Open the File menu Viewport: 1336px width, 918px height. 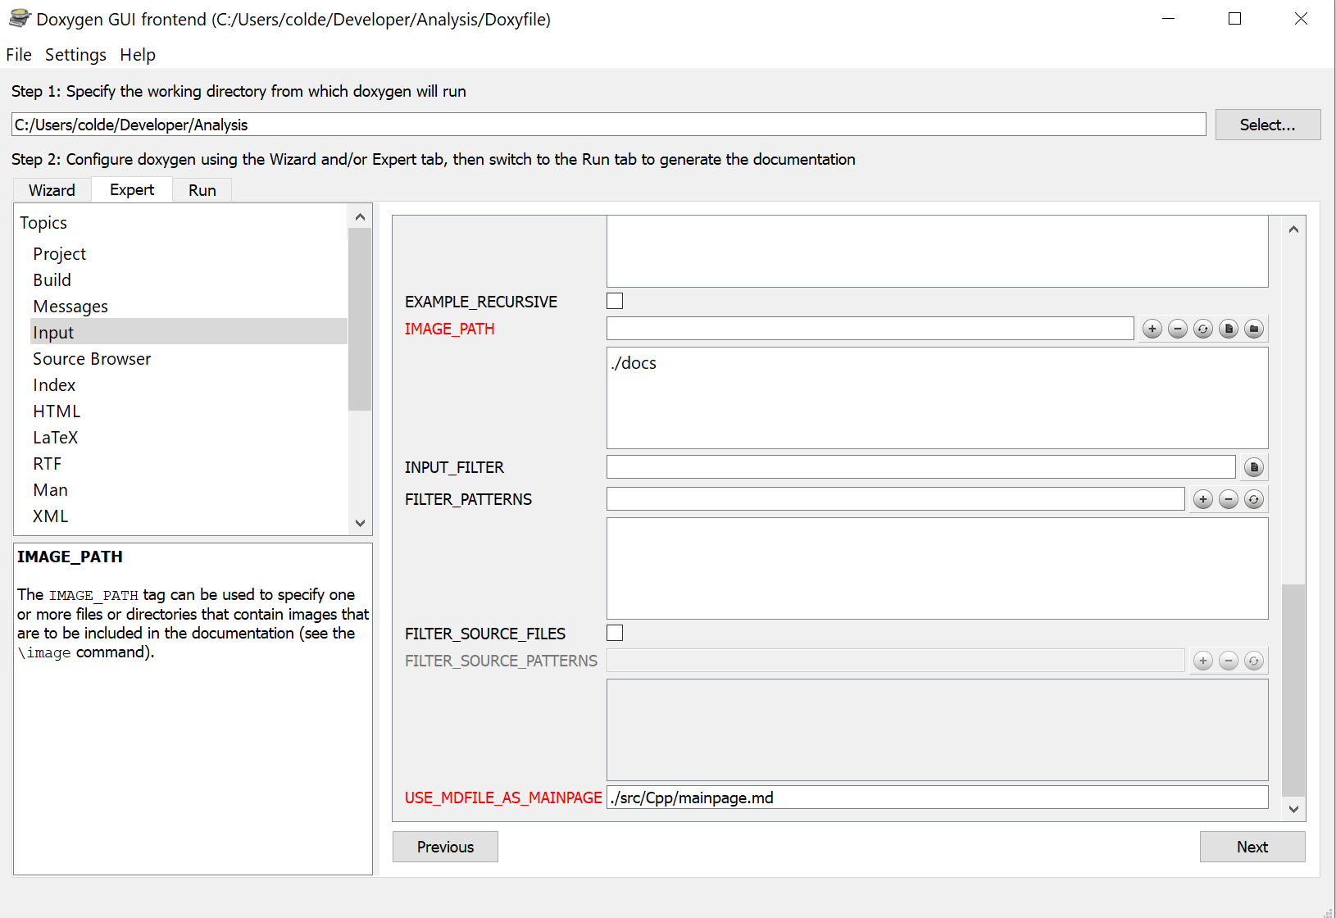pos(19,55)
